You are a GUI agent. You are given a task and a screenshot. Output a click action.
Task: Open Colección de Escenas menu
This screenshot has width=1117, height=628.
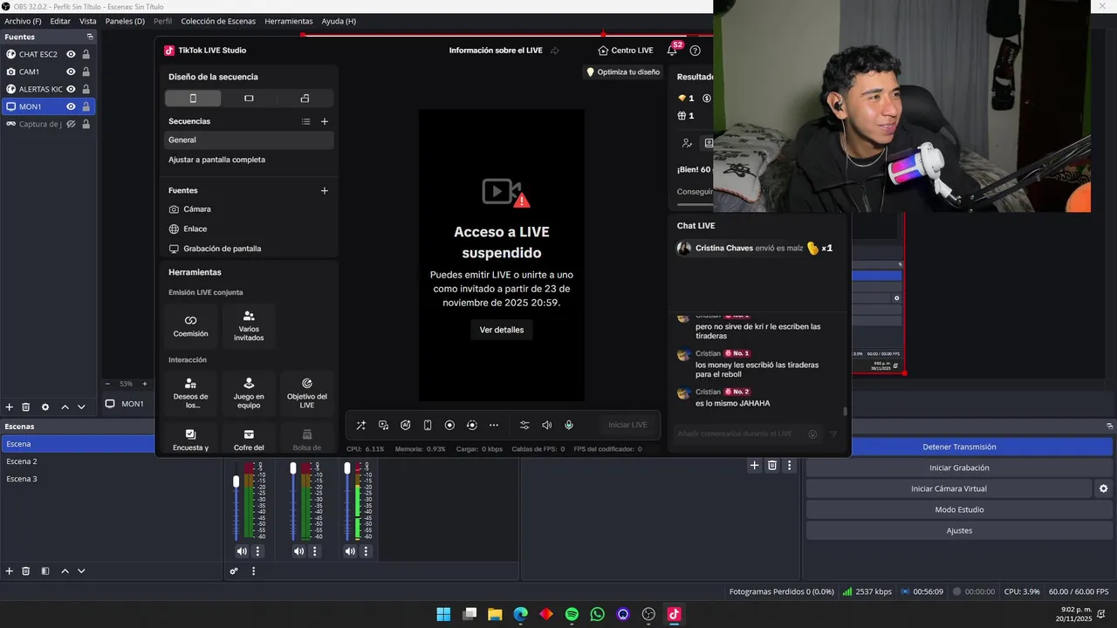point(218,21)
